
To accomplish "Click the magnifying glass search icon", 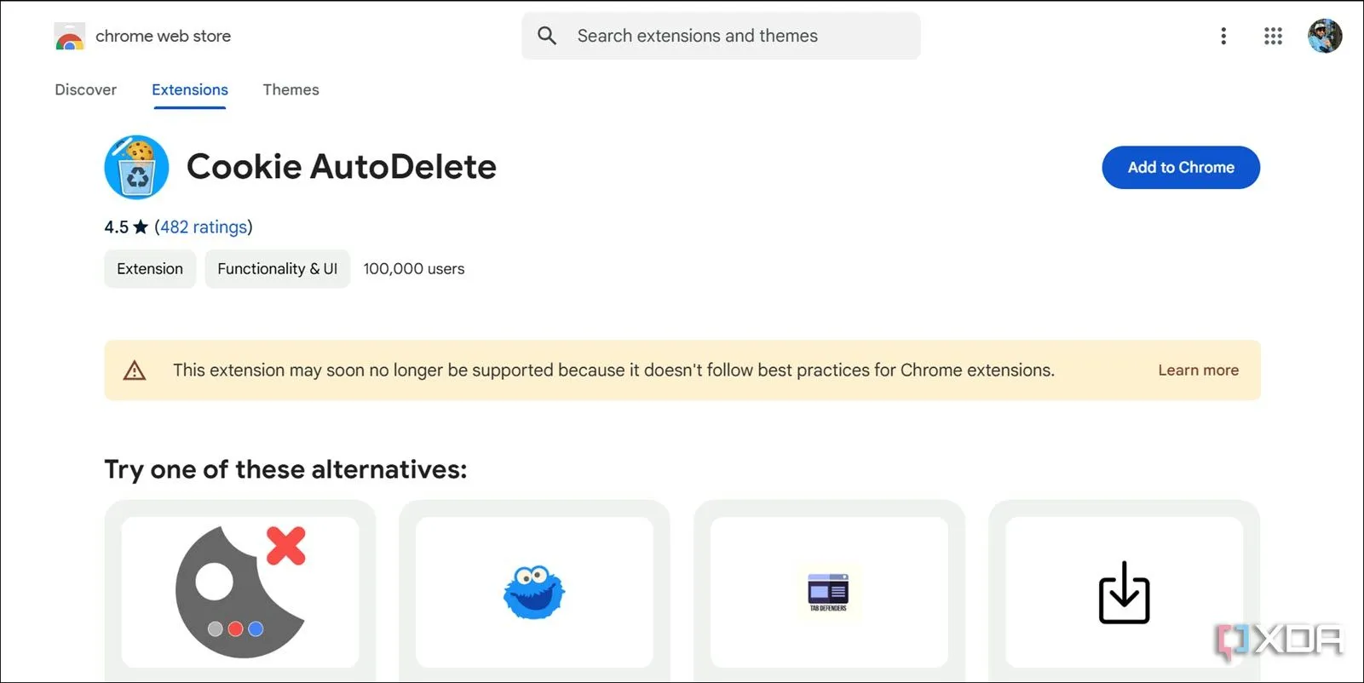I will pos(547,36).
